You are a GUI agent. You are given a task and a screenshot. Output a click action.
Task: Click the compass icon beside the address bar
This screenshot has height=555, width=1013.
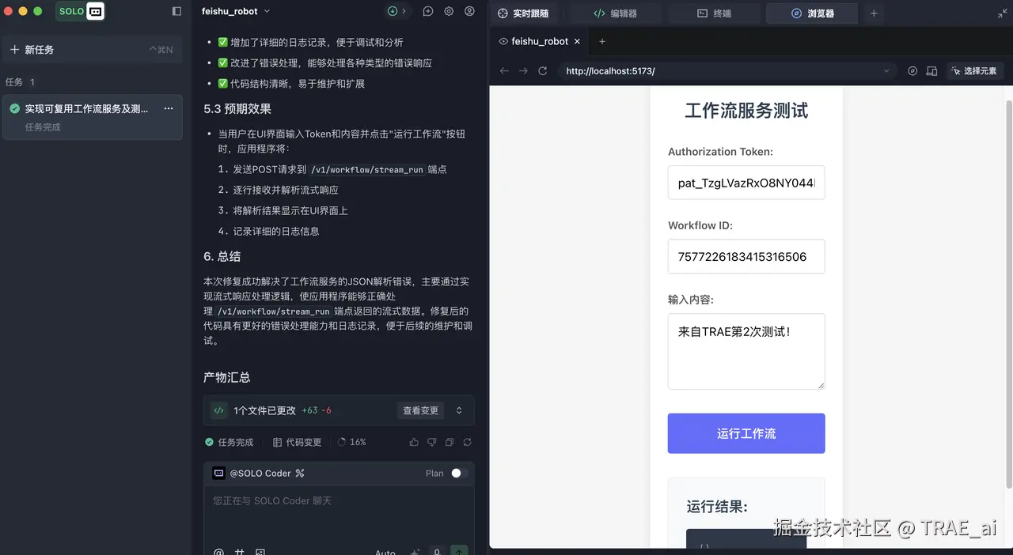click(x=912, y=71)
